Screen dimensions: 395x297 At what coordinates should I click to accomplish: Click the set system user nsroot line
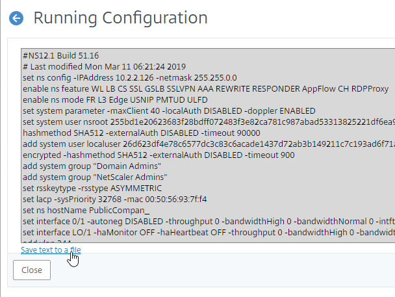[209, 122]
